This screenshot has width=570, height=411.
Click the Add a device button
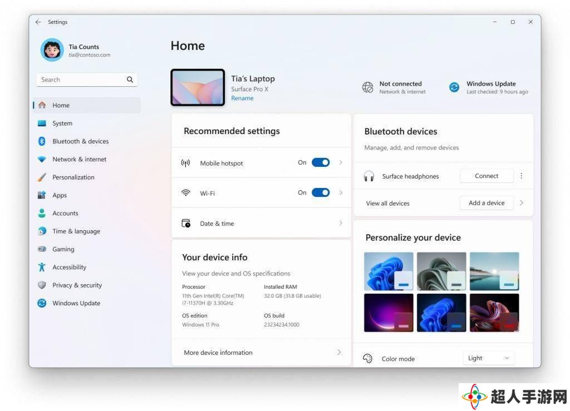pyautogui.click(x=487, y=203)
